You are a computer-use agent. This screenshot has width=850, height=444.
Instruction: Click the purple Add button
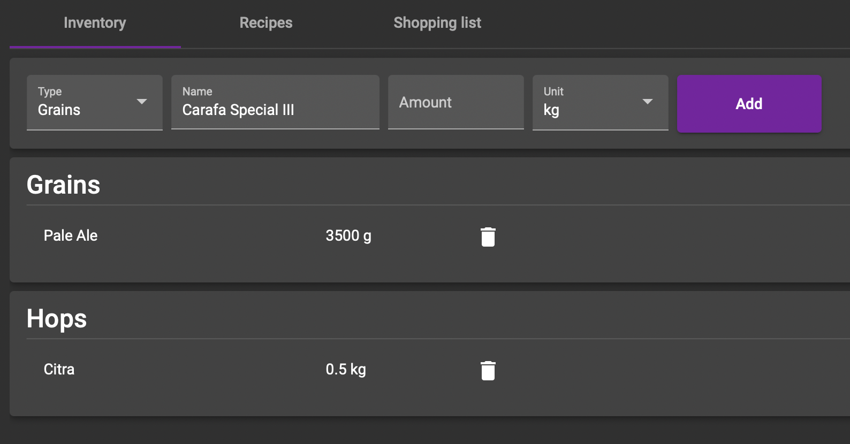749,104
